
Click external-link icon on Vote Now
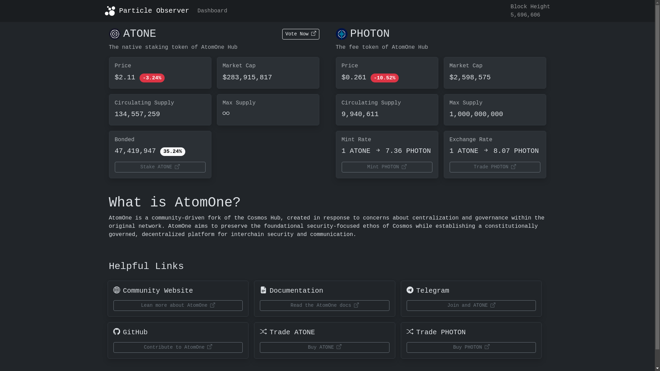[313, 34]
